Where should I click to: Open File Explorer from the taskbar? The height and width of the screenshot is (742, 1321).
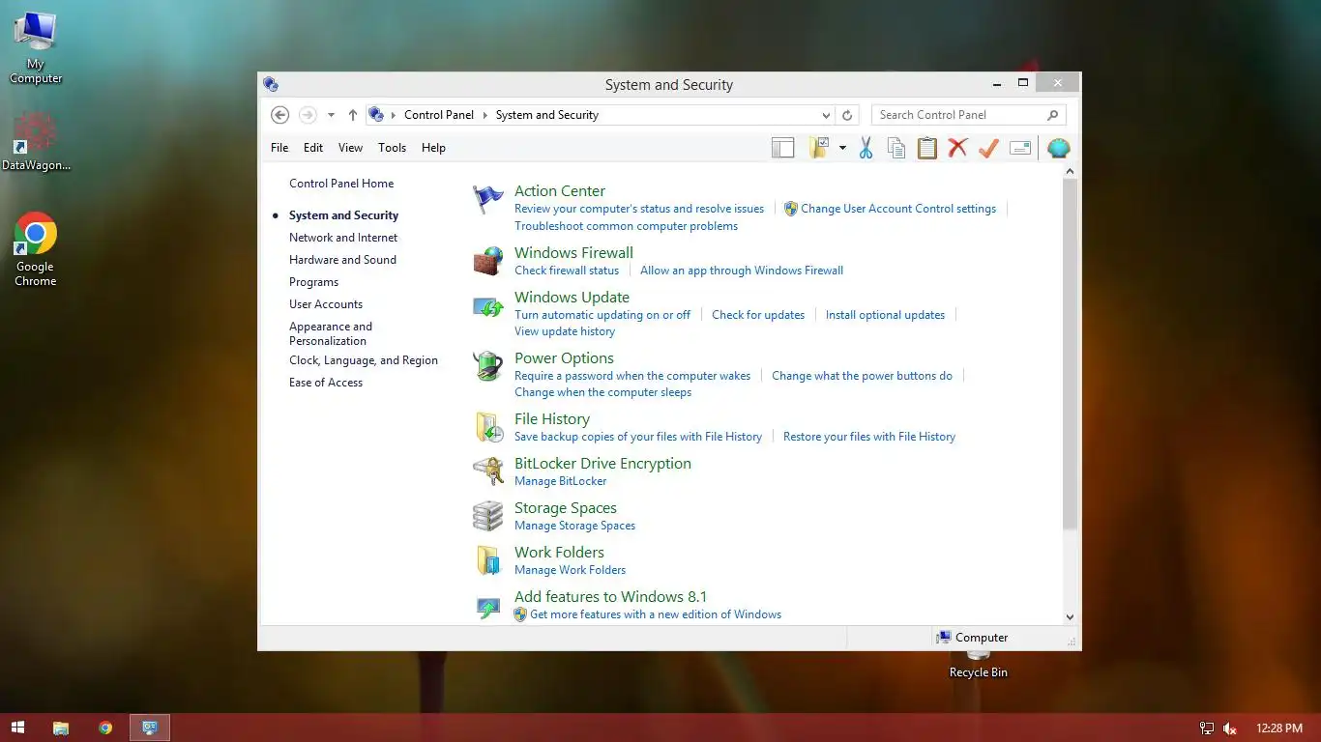click(61, 728)
